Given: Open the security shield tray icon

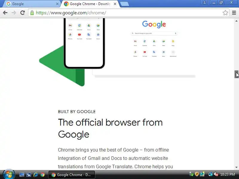Looking at the screenshot, I should pos(197,174).
